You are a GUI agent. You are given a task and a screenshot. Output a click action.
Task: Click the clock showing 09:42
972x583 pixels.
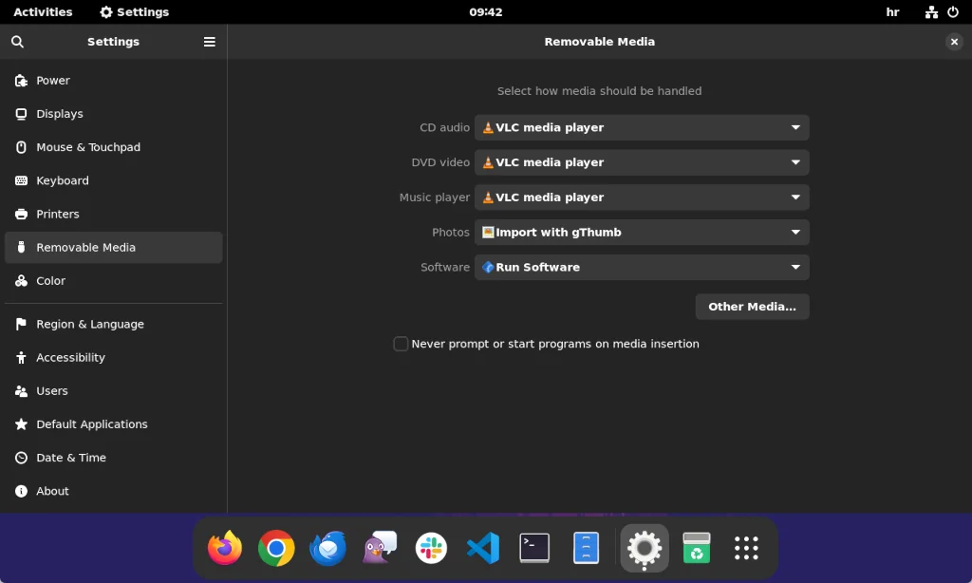click(x=485, y=11)
